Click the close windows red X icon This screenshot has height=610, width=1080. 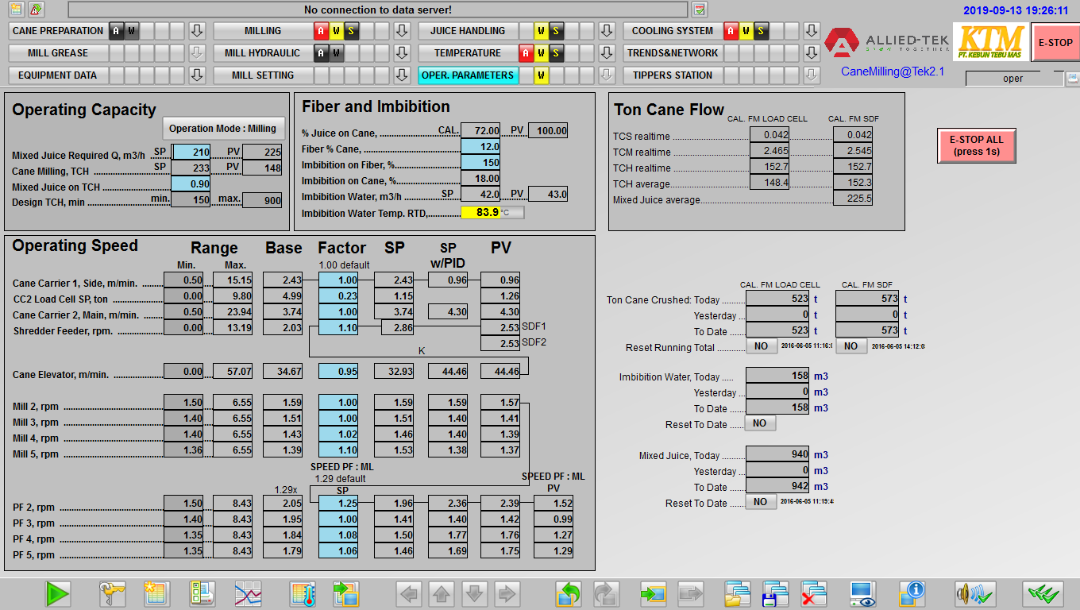click(x=813, y=593)
